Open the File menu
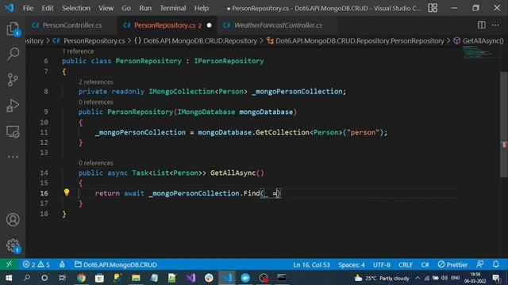This screenshot has height=285, width=508. pos(28,8)
